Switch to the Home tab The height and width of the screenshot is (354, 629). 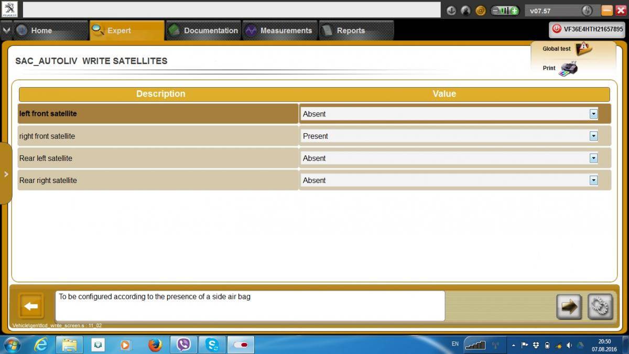pos(41,30)
